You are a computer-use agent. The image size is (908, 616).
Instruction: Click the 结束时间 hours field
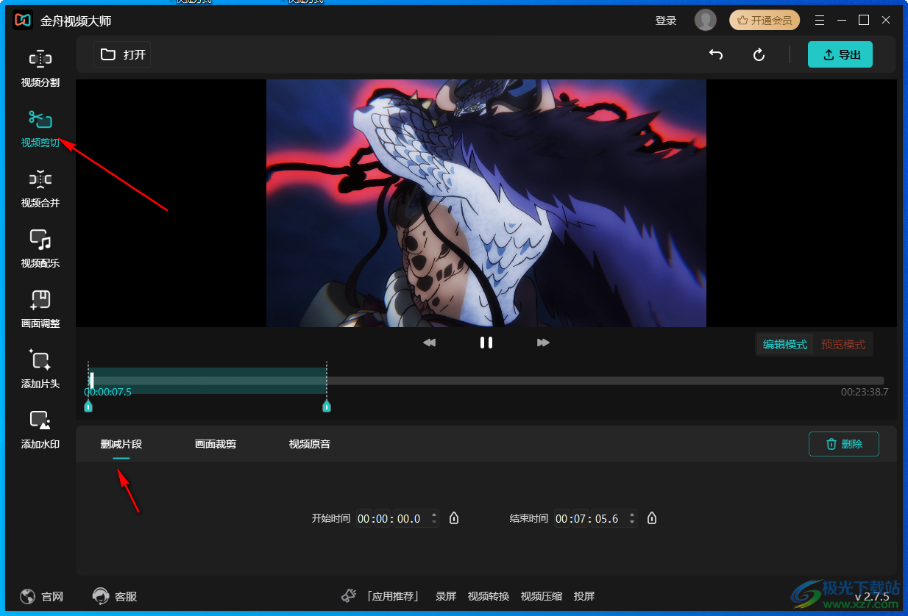point(563,518)
